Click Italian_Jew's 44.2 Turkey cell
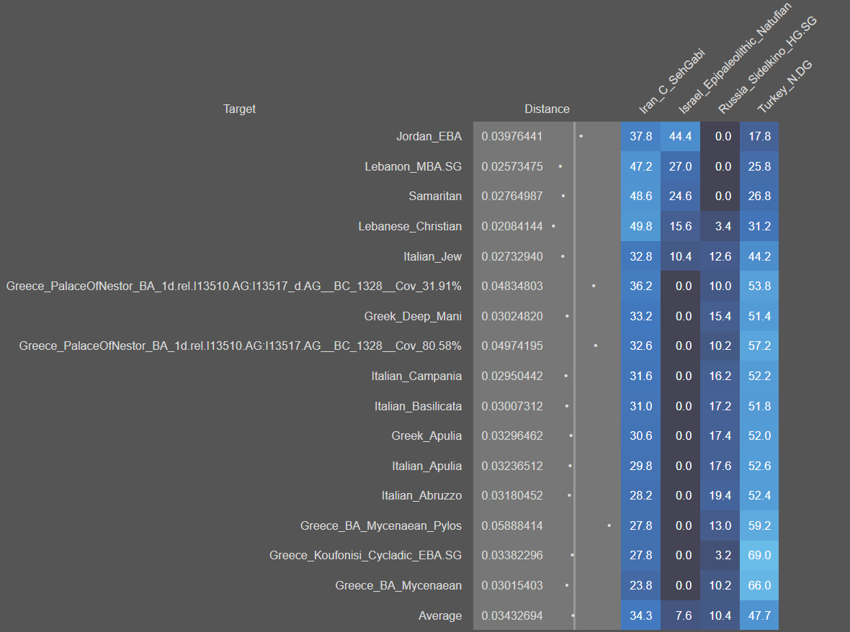Viewport: 850px width, 632px height. coord(759,256)
